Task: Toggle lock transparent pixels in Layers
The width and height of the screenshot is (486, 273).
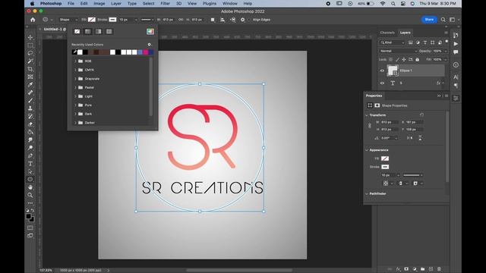Action: coord(390,59)
